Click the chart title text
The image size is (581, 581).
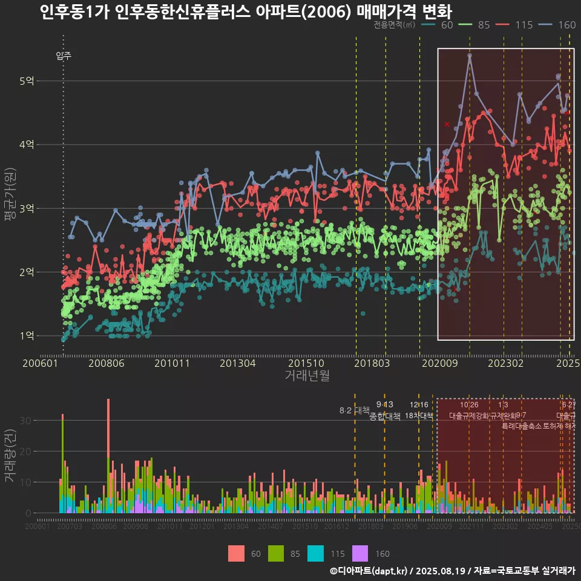pos(246,11)
